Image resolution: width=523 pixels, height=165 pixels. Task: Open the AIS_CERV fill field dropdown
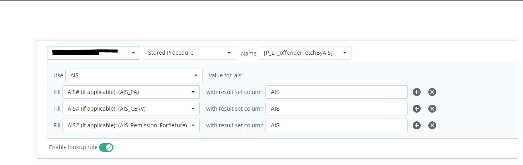131,109
